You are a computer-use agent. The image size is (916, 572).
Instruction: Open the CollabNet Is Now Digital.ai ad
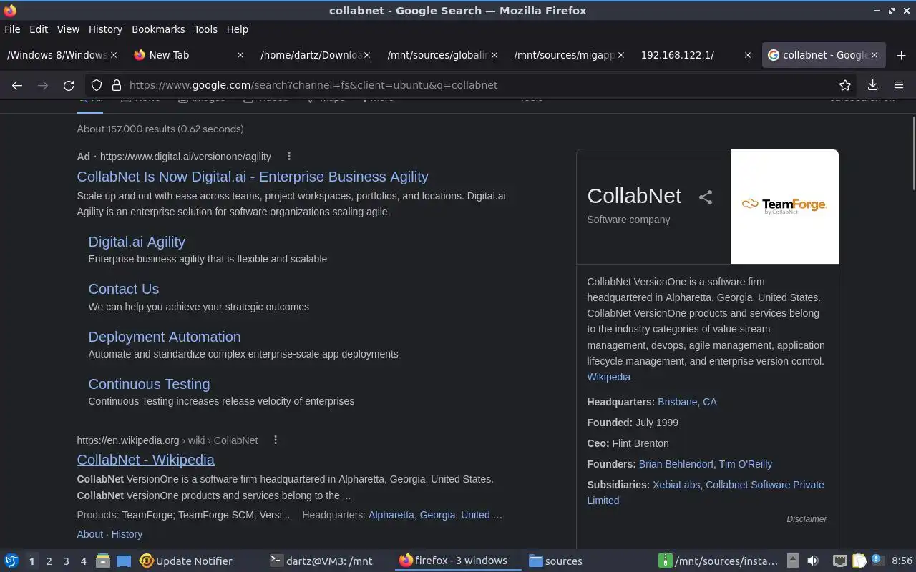[x=253, y=177]
